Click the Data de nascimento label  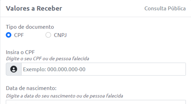pos(31,88)
